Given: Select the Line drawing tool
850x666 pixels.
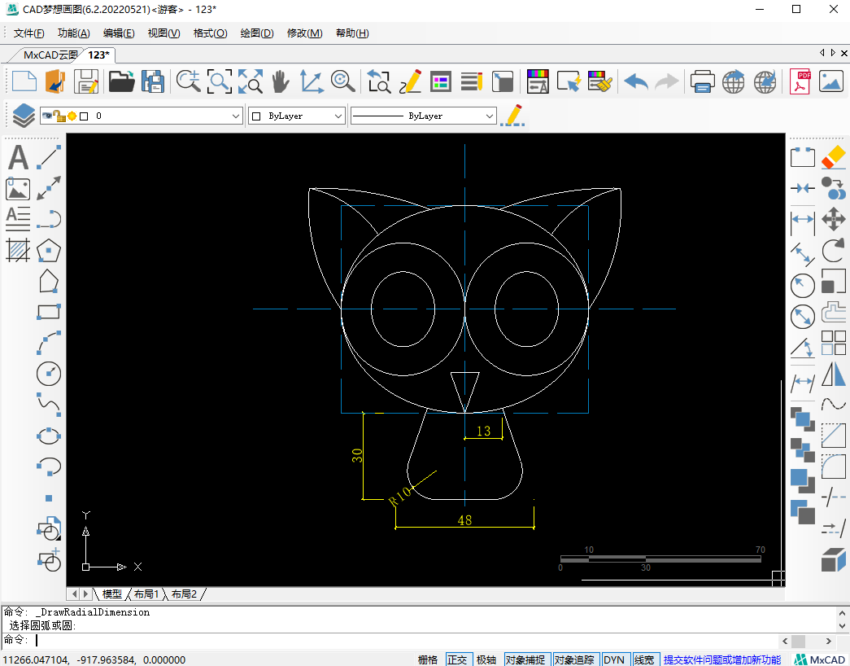Looking at the screenshot, I should [x=49, y=158].
